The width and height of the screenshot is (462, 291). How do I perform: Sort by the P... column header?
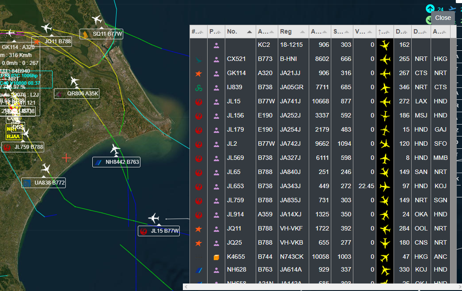point(216,31)
